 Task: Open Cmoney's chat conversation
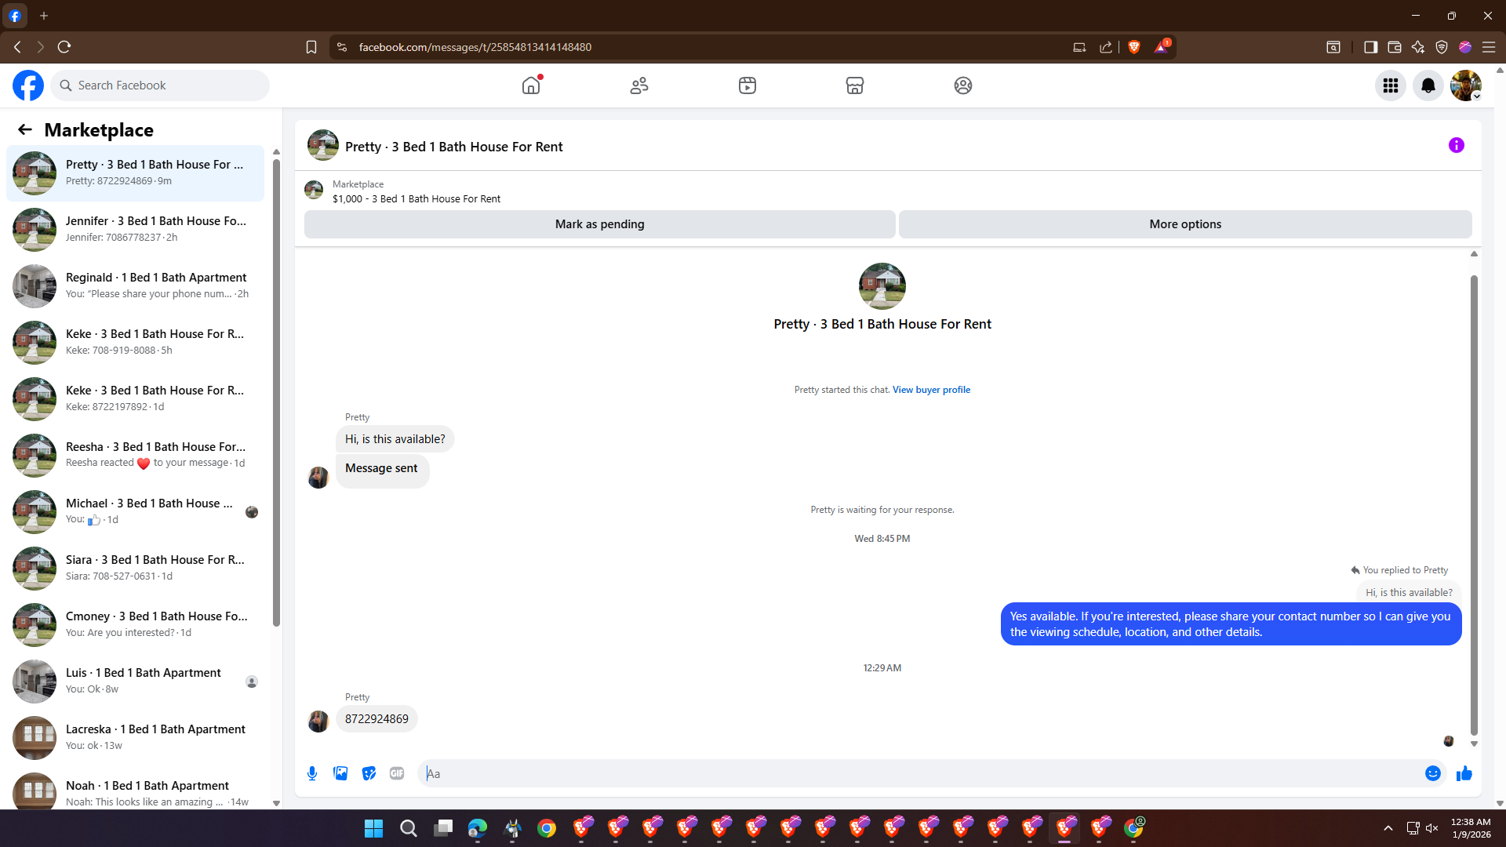click(x=135, y=625)
